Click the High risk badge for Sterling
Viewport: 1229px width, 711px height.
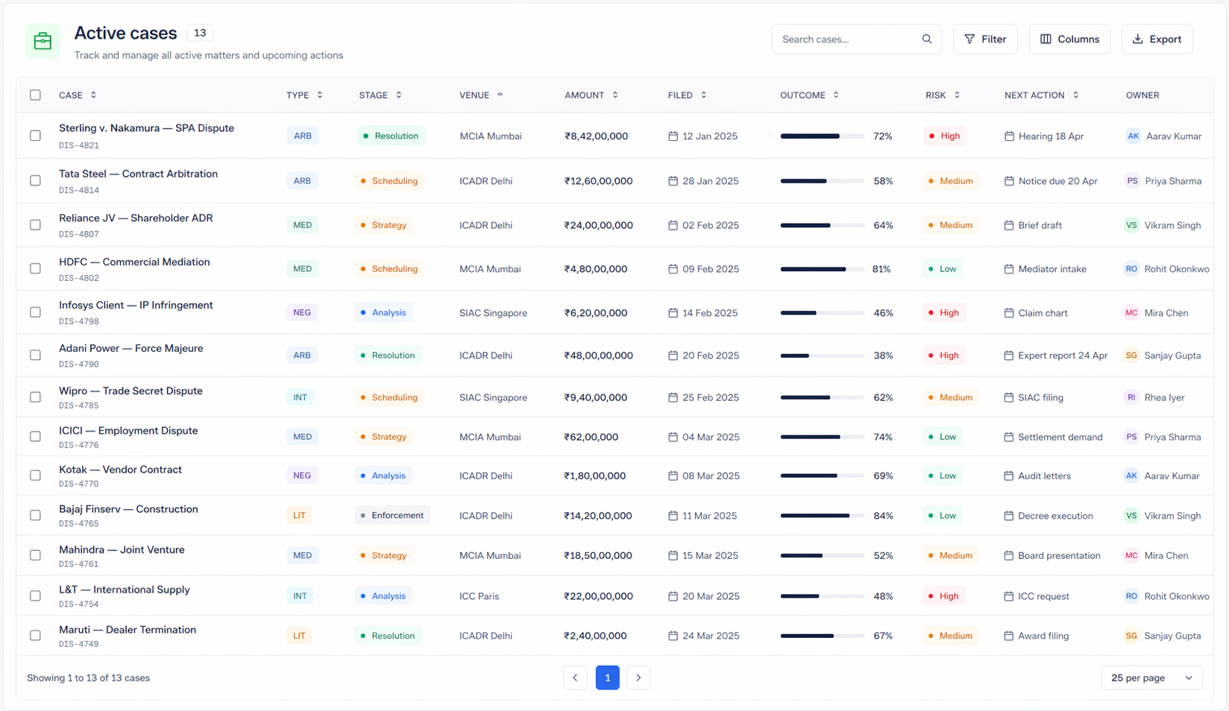945,136
